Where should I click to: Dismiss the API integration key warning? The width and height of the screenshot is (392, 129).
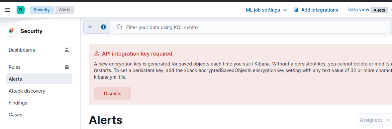coord(113,93)
